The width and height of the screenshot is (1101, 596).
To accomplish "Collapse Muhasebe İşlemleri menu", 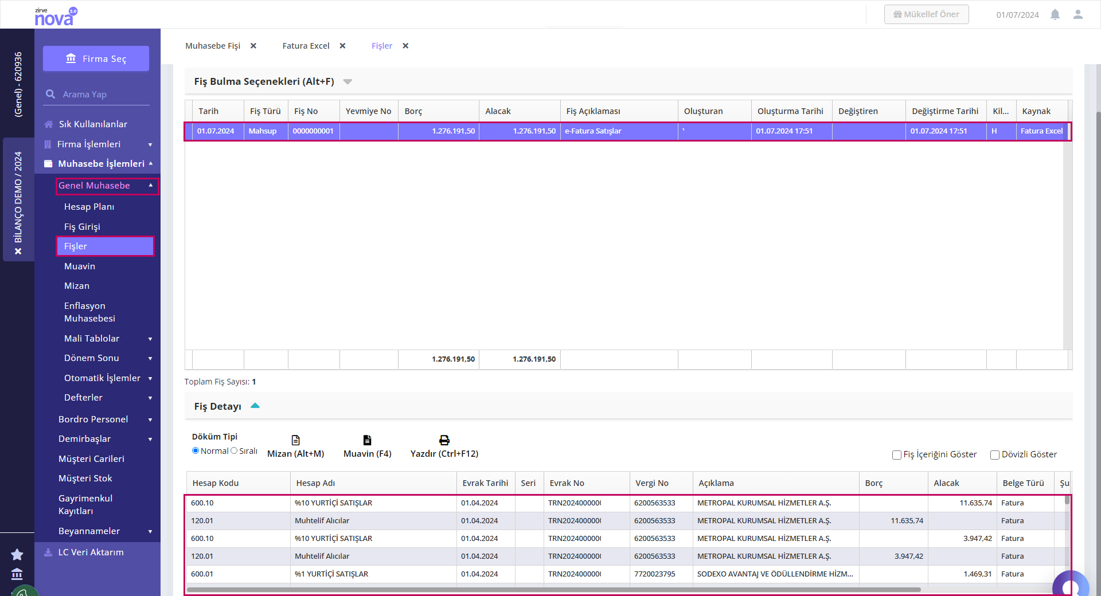I will pyautogui.click(x=151, y=163).
